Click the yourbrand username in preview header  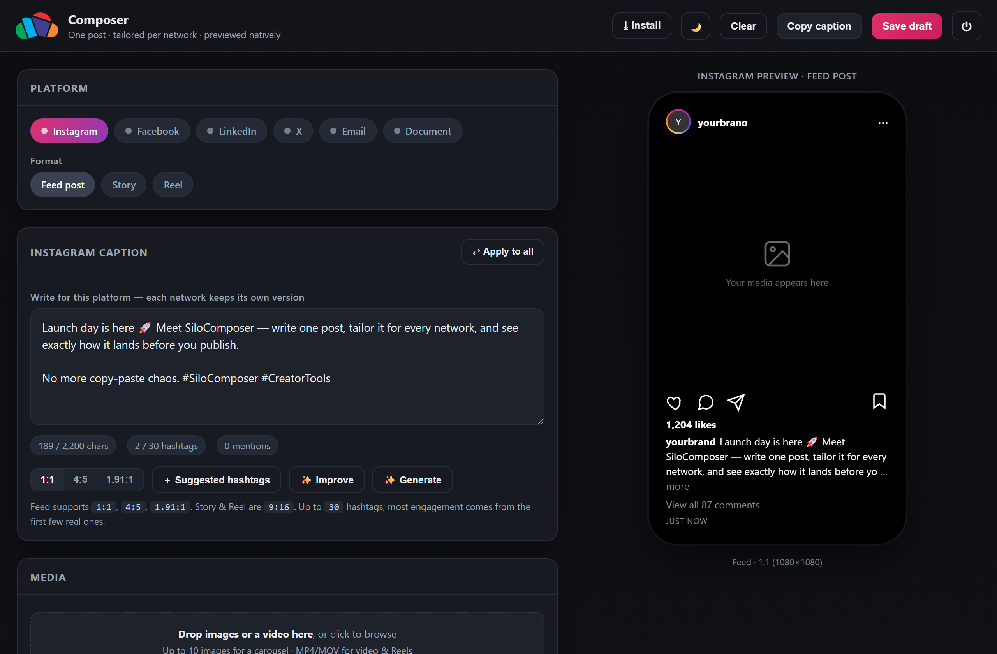722,123
